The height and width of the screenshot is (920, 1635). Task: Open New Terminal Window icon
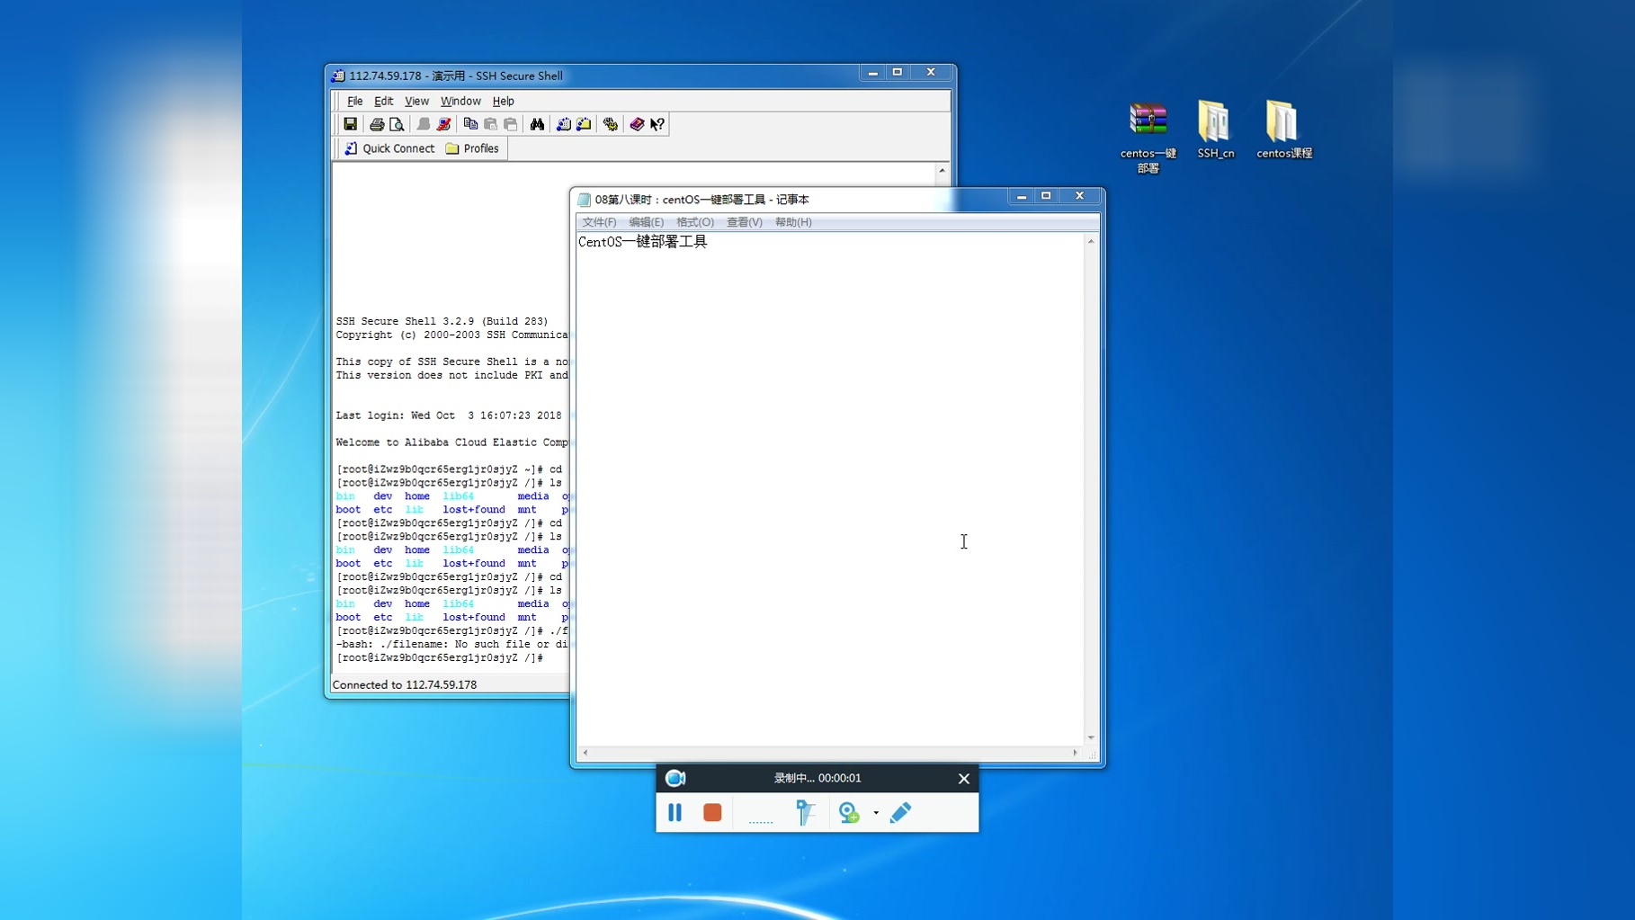click(564, 124)
